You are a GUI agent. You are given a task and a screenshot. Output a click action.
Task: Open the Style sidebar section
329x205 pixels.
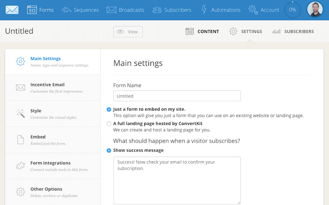(53, 114)
